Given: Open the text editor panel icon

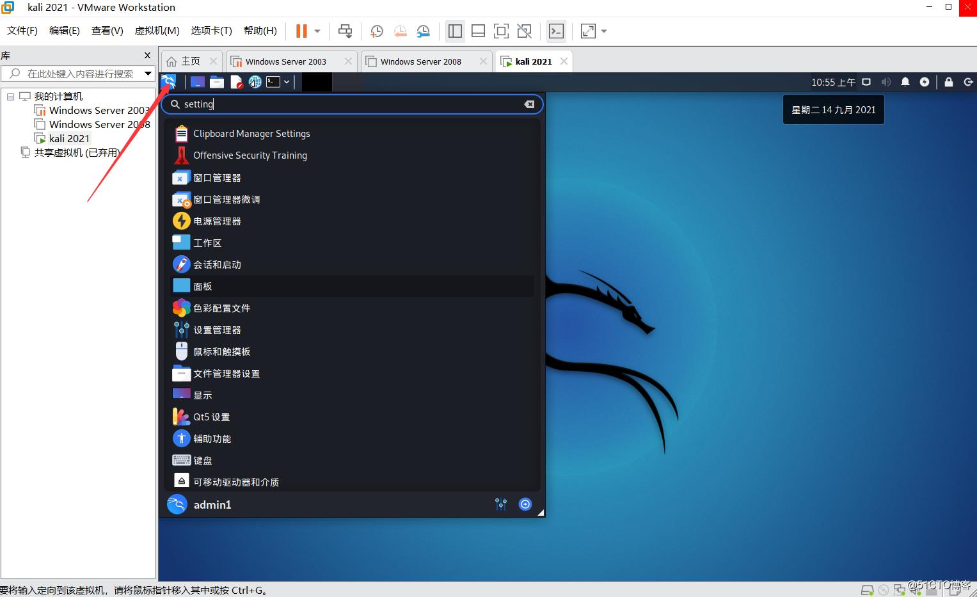Looking at the screenshot, I should (236, 82).
